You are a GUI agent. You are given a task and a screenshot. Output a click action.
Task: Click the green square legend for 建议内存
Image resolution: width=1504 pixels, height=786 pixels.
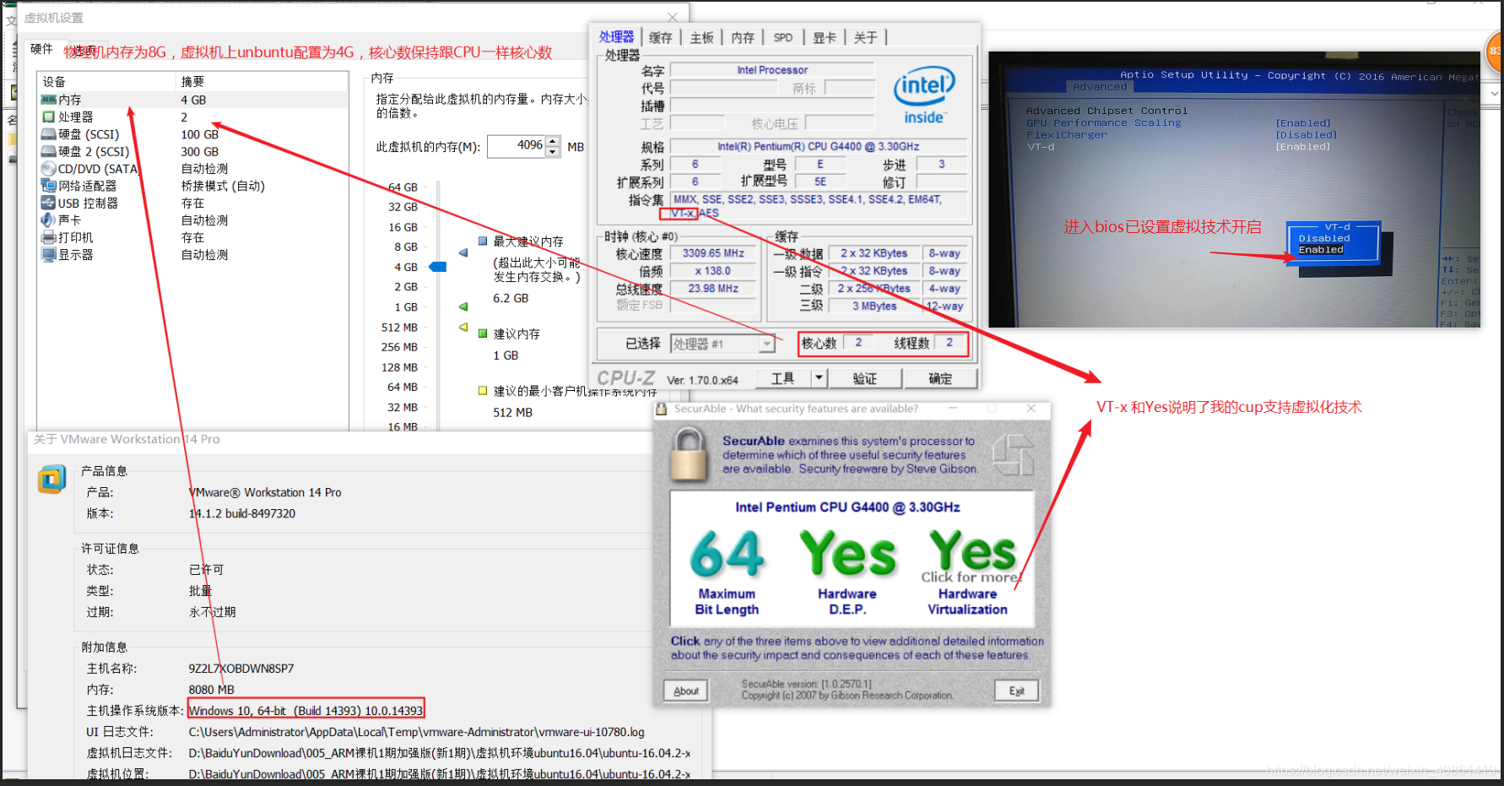[x=483, y=333]
